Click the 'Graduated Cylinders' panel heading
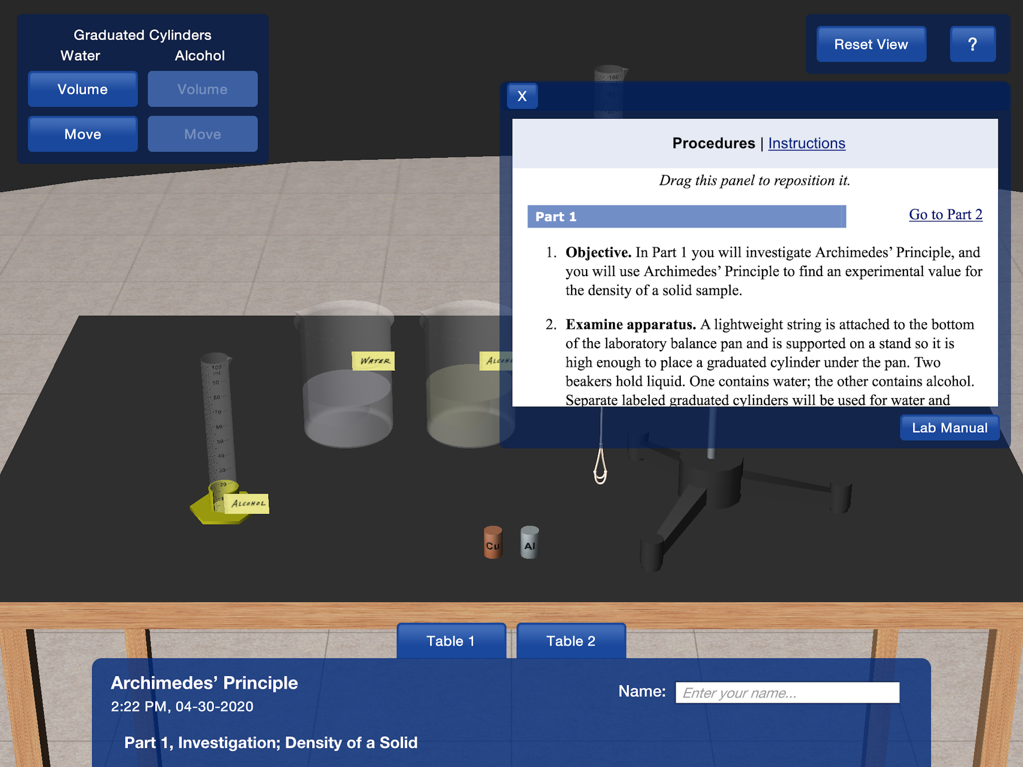 tap(142, 35)
